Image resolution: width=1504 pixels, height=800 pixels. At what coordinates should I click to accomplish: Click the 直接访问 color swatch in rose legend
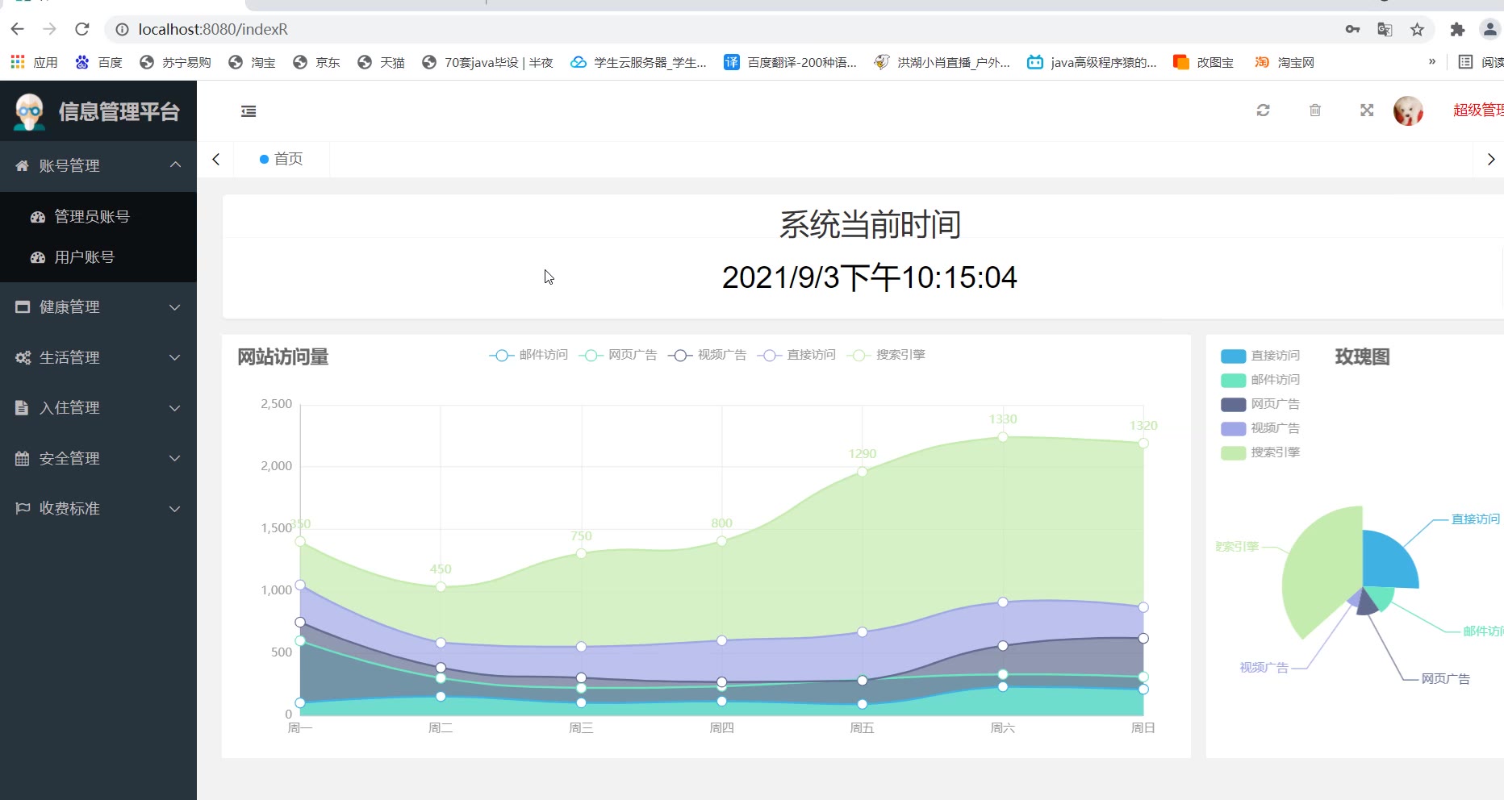click(x=1233, y=356)
